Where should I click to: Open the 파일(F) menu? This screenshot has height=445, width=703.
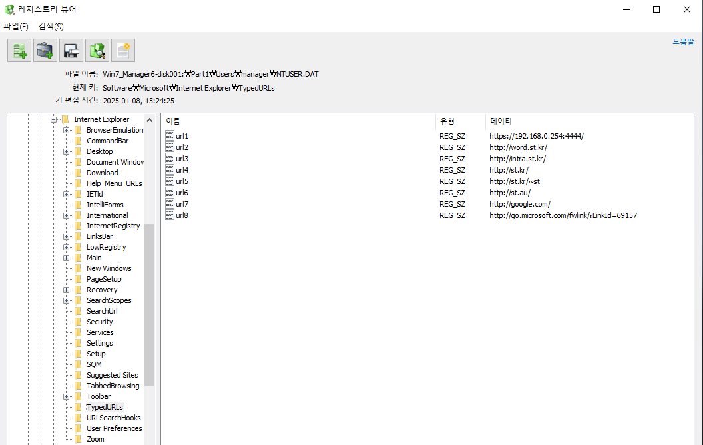point(16,26)
